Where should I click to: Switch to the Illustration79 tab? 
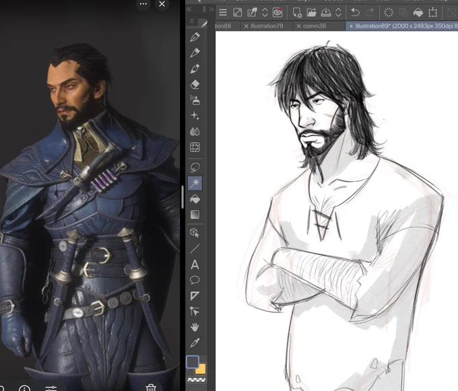tap(267, 26)
